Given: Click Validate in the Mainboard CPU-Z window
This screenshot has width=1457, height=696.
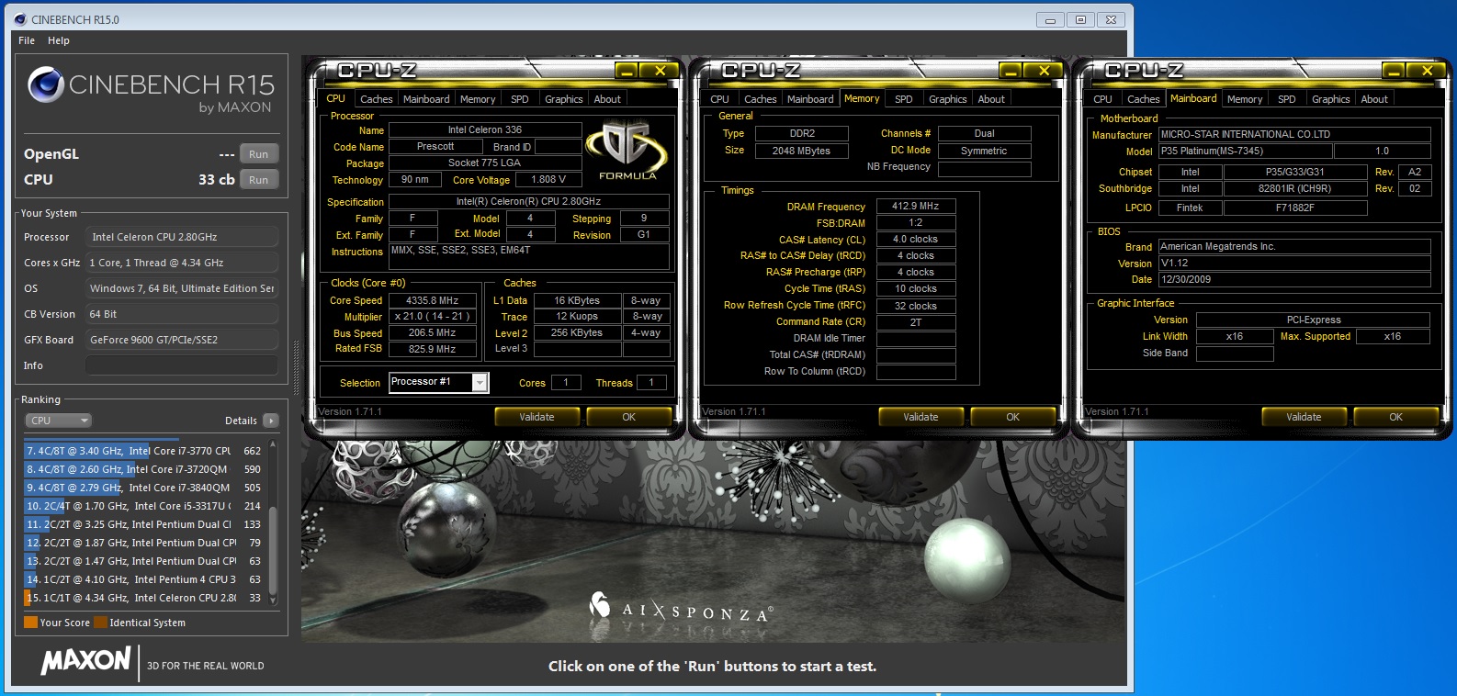Looking at the screenshot, I should 1304,417.
